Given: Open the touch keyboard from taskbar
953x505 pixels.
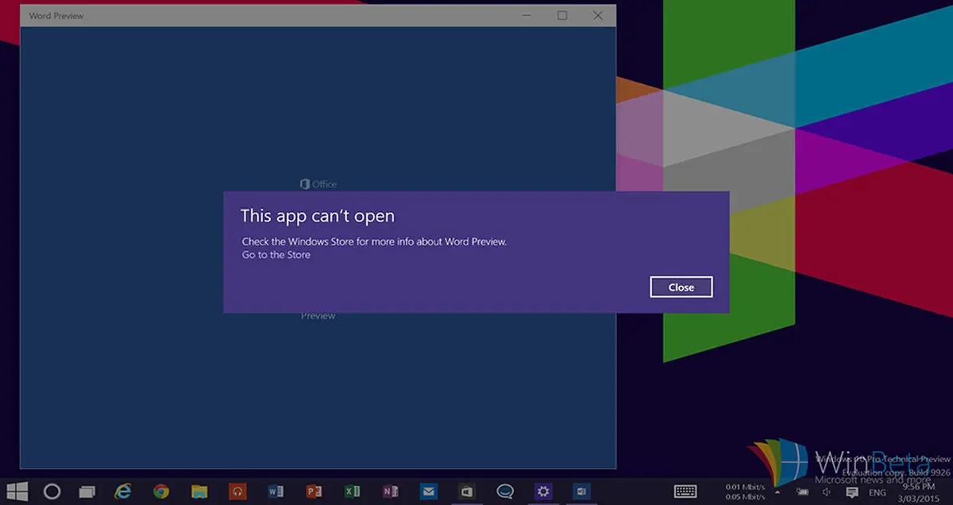Looking at the screenshot, I should pyautogui.click(x=685, y=492).
